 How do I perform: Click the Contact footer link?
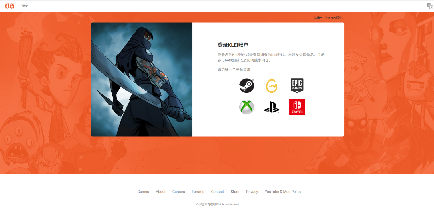[218, 192]
